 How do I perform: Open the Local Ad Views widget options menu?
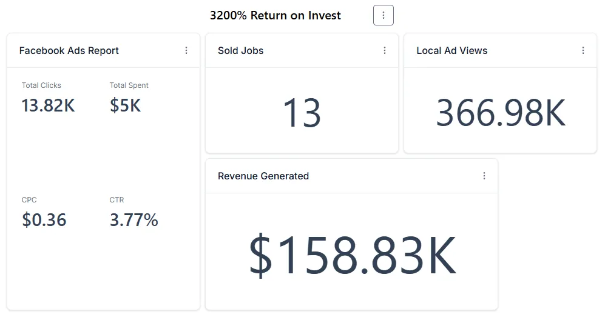click(583, 50)
